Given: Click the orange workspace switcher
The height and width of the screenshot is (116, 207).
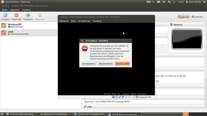Looking at the screenshot, I should 186,114.
